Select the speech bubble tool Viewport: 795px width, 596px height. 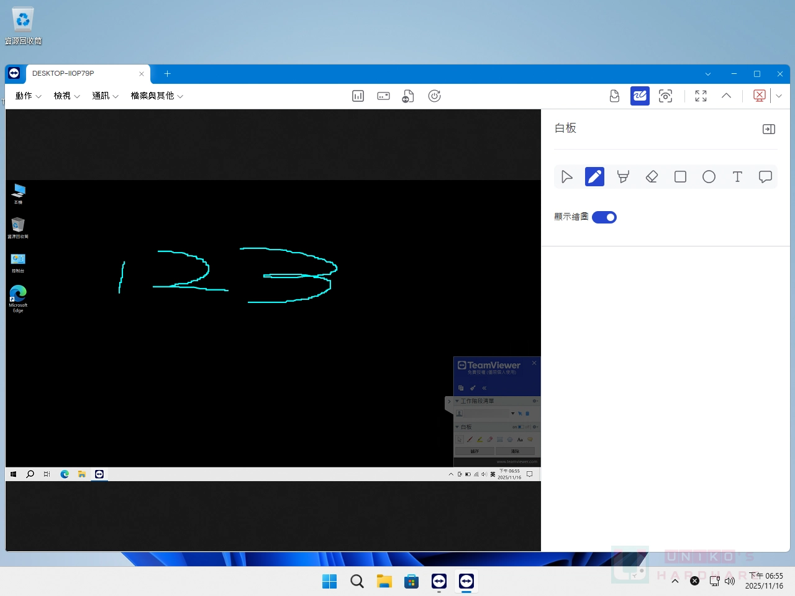(765, 177)
